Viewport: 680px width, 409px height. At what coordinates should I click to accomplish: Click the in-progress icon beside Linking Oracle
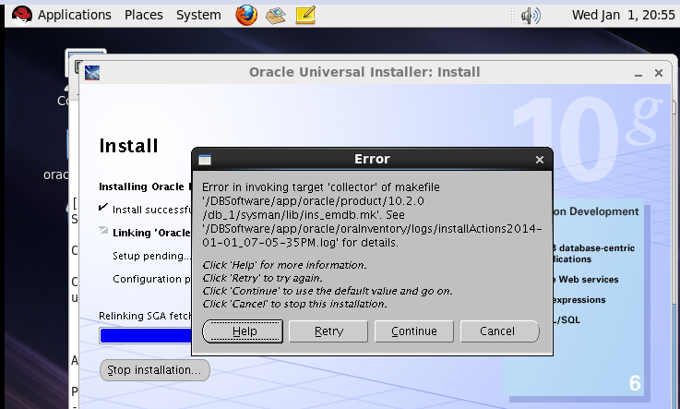[103, 230]
